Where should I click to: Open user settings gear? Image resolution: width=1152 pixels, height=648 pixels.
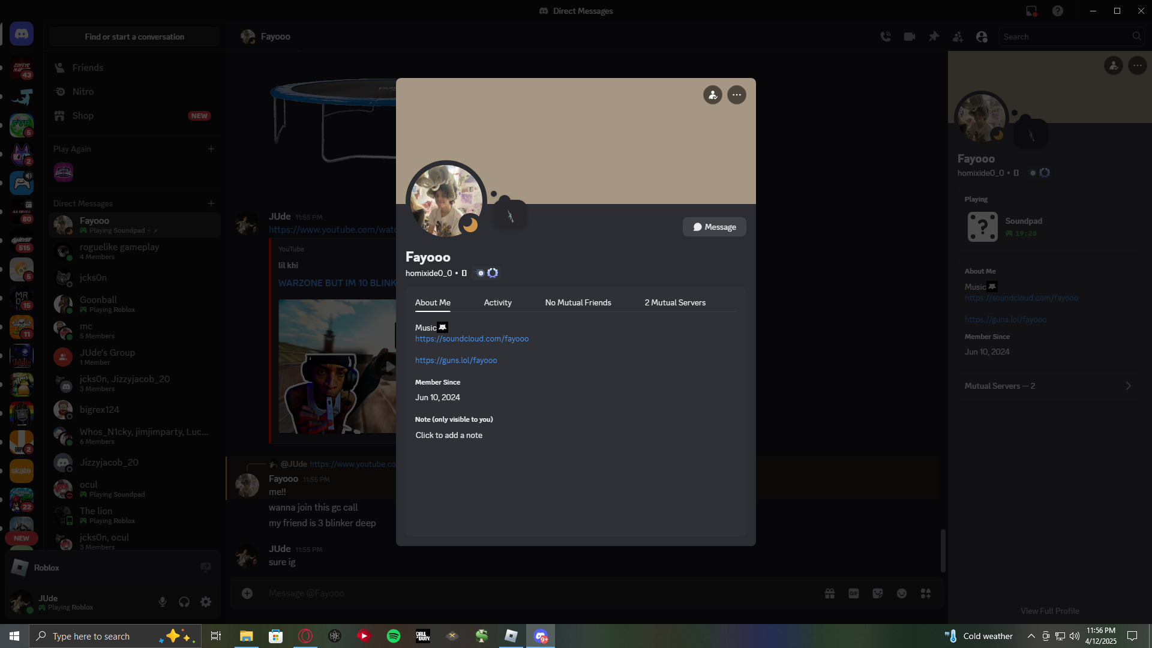[x=206, y=602]
